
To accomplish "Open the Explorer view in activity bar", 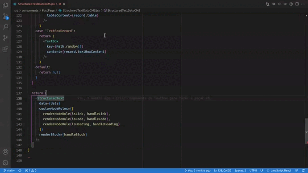I will [5, 5].
